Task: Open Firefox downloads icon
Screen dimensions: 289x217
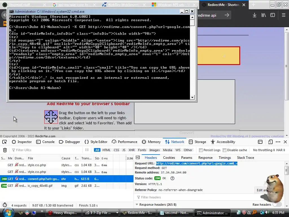Action: pos(254,15)
